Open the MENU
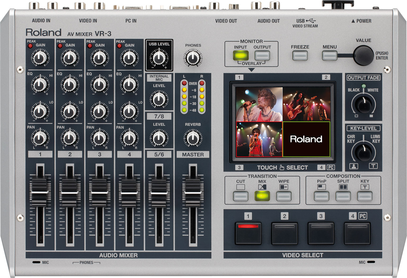 coord(329,56)
